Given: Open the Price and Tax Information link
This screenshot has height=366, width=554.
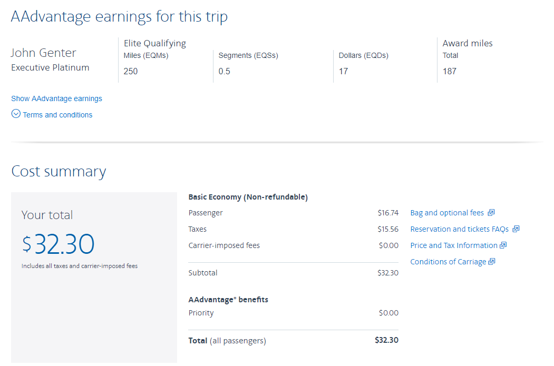Looking at the screenshot, I should [453, 245].
